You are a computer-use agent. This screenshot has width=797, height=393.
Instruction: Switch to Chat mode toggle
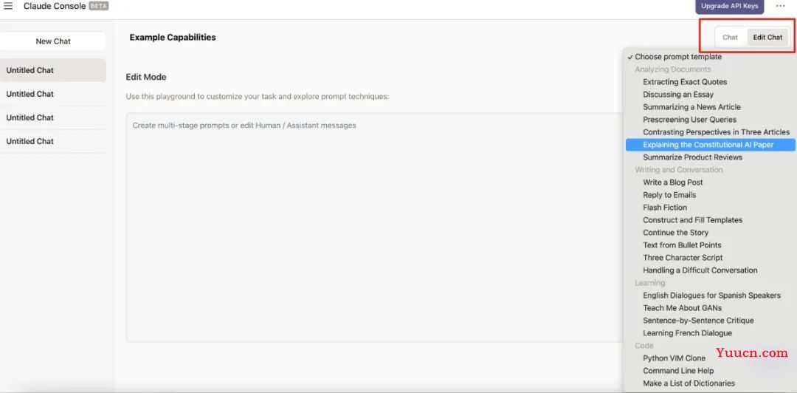[x=730, y=37]
